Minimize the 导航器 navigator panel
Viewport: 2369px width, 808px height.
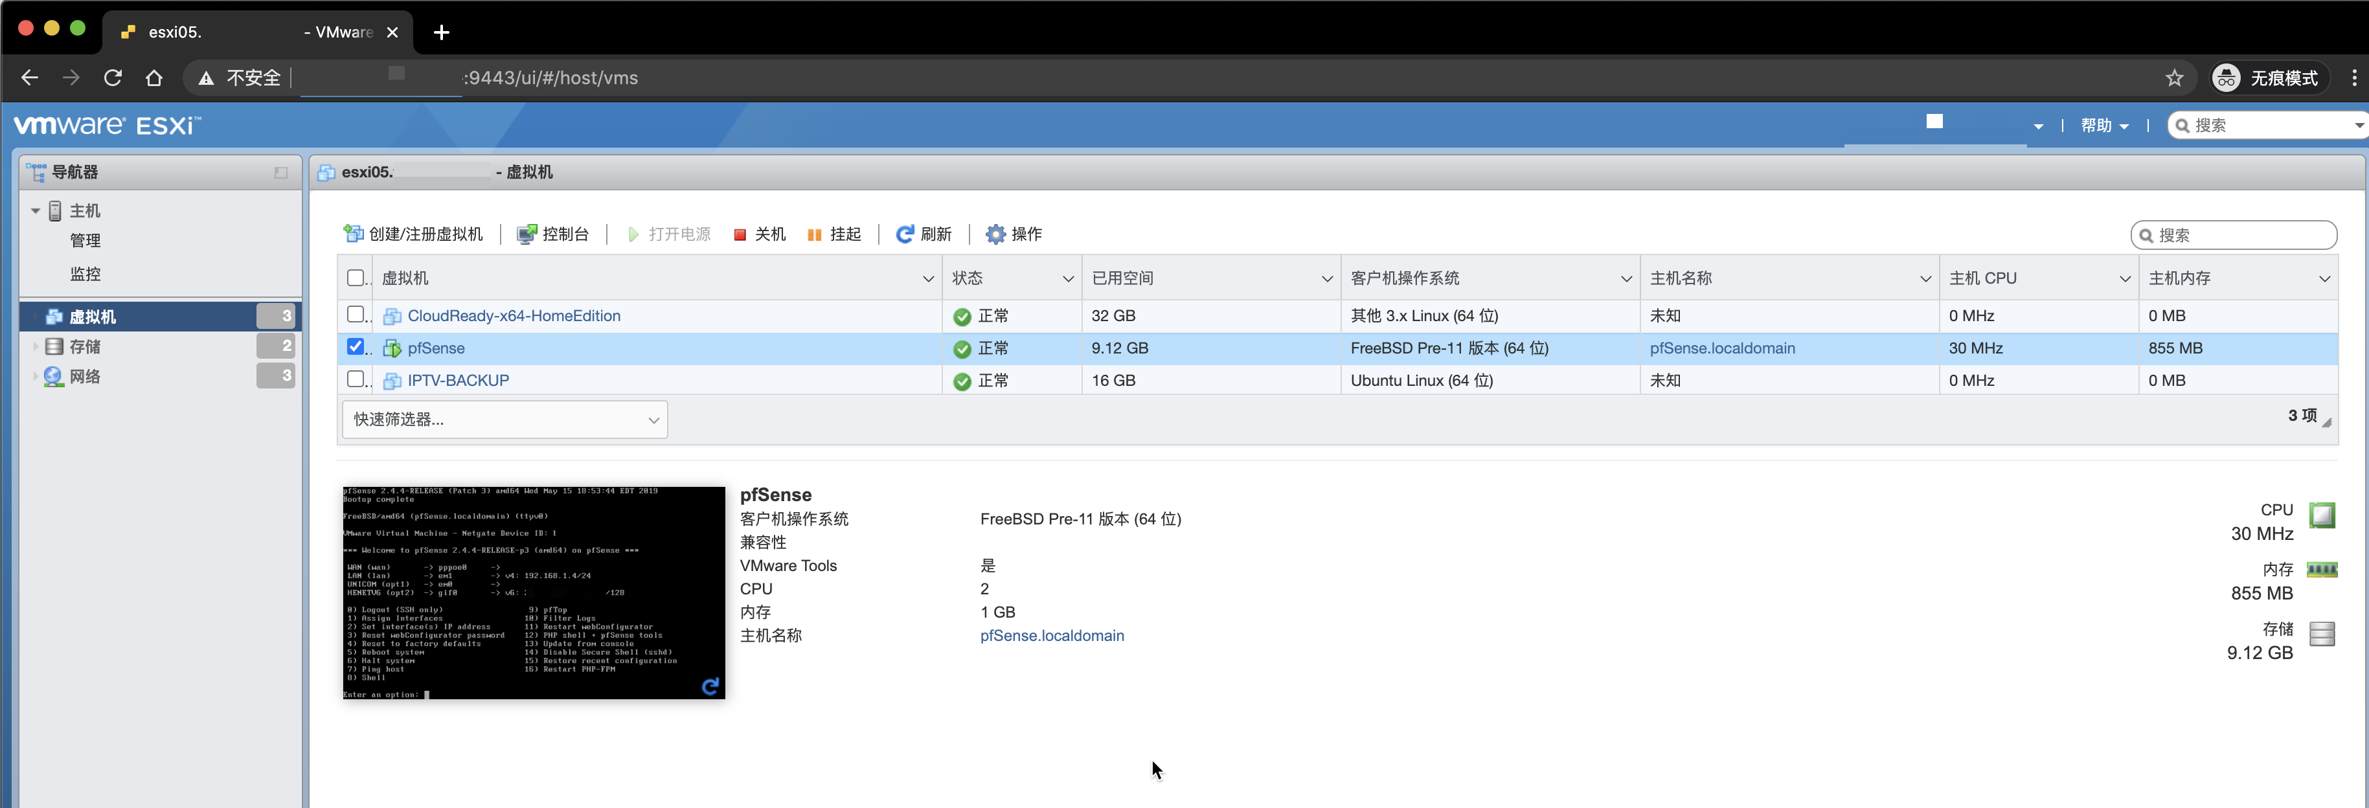point(282,173)
